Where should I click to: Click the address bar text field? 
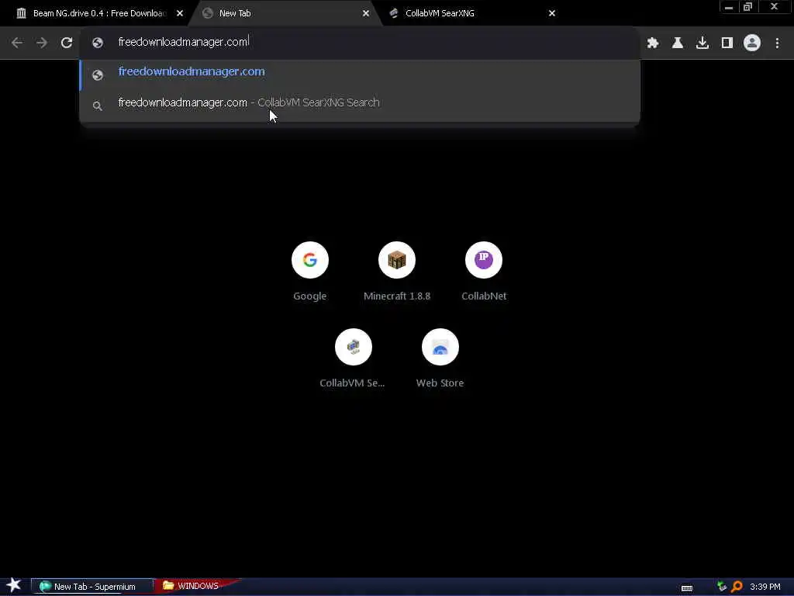[x=360, y=43]
